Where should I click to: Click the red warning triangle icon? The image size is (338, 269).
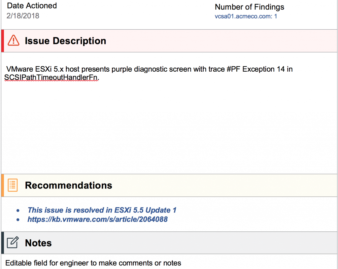(x=14, y=41)
